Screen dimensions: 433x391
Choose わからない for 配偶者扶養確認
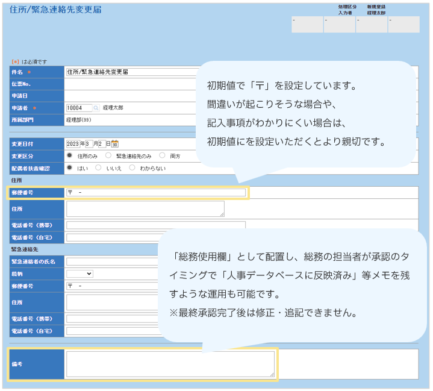(132, 167)
